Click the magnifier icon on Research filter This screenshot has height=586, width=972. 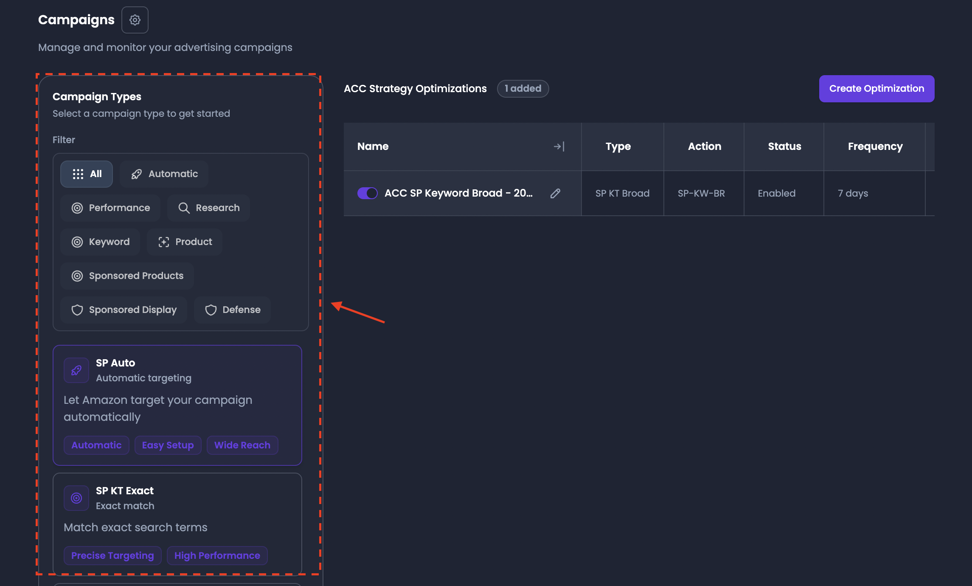[x=184, y=208]
